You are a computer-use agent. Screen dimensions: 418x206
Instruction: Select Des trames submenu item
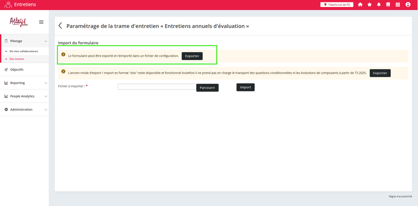coord(17,59)
